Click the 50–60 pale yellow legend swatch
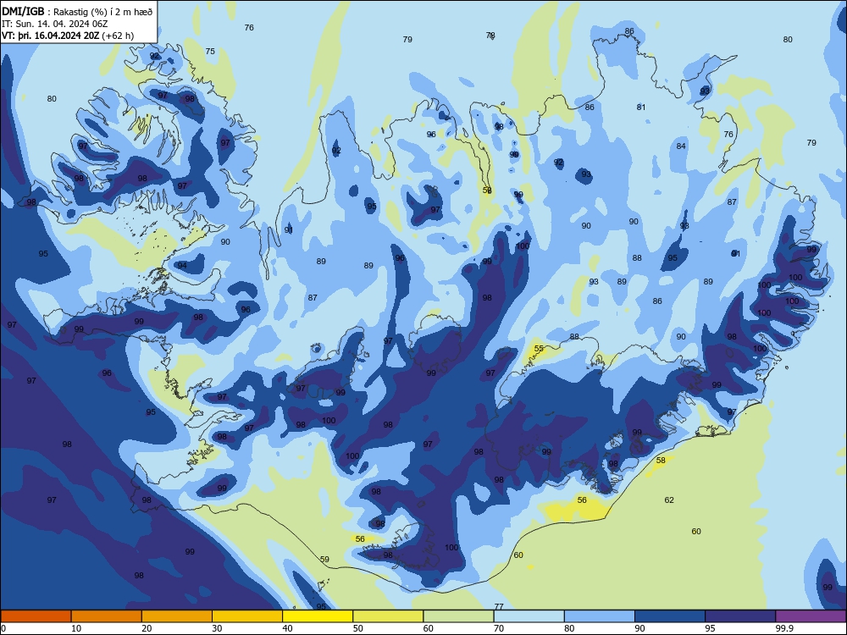Viewport: 847px width, 635px height. 388,616
